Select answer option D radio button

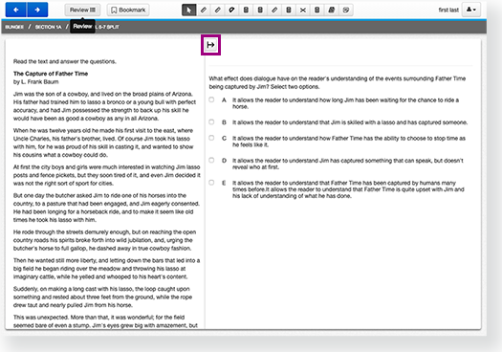(x=211, y=160)
